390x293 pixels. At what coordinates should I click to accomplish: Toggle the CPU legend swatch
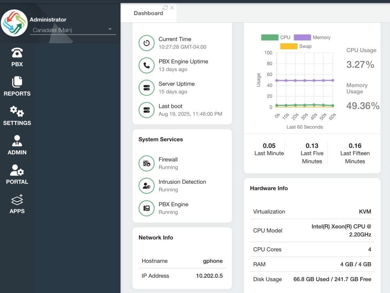pyautogui.click(x=269, y=38)
